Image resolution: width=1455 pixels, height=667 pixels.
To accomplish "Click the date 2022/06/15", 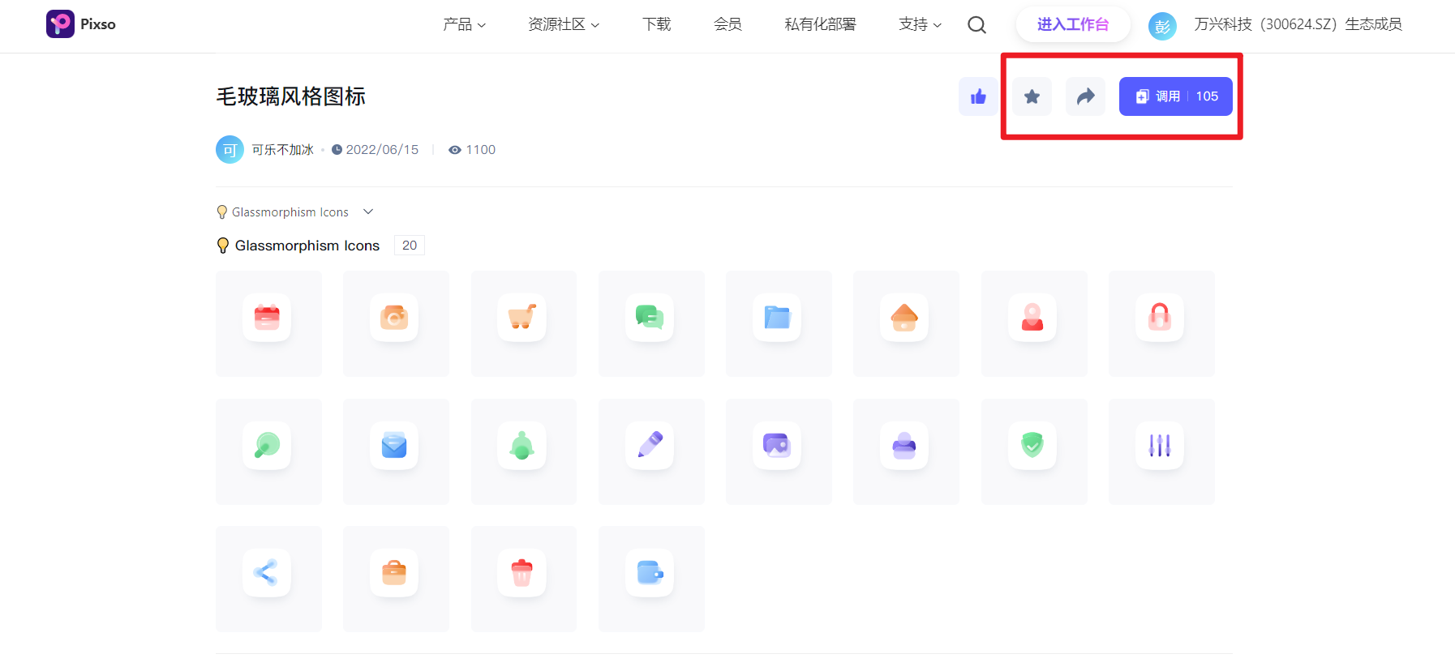I will click(x=382, y=150).
